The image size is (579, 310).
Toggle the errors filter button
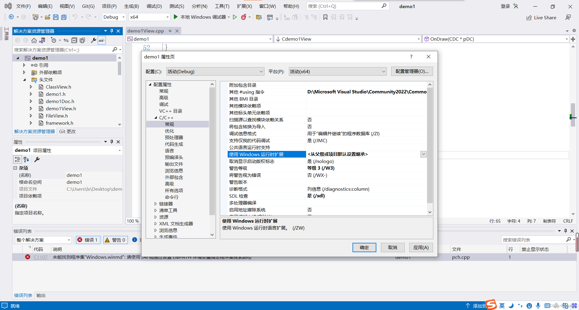[88, 240]
